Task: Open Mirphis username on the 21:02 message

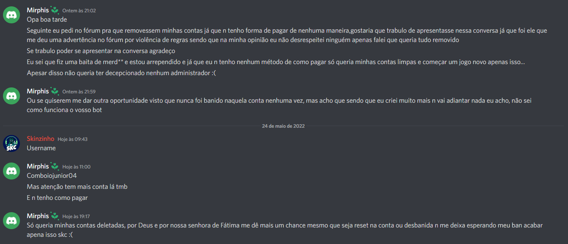Action: [38, 10]
